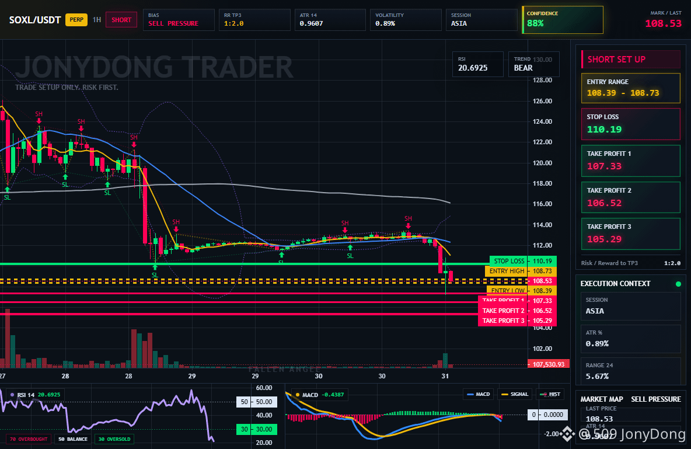Select the 1H timeframe label
This screenshot has width=691, height=449.
pos(97,20)
